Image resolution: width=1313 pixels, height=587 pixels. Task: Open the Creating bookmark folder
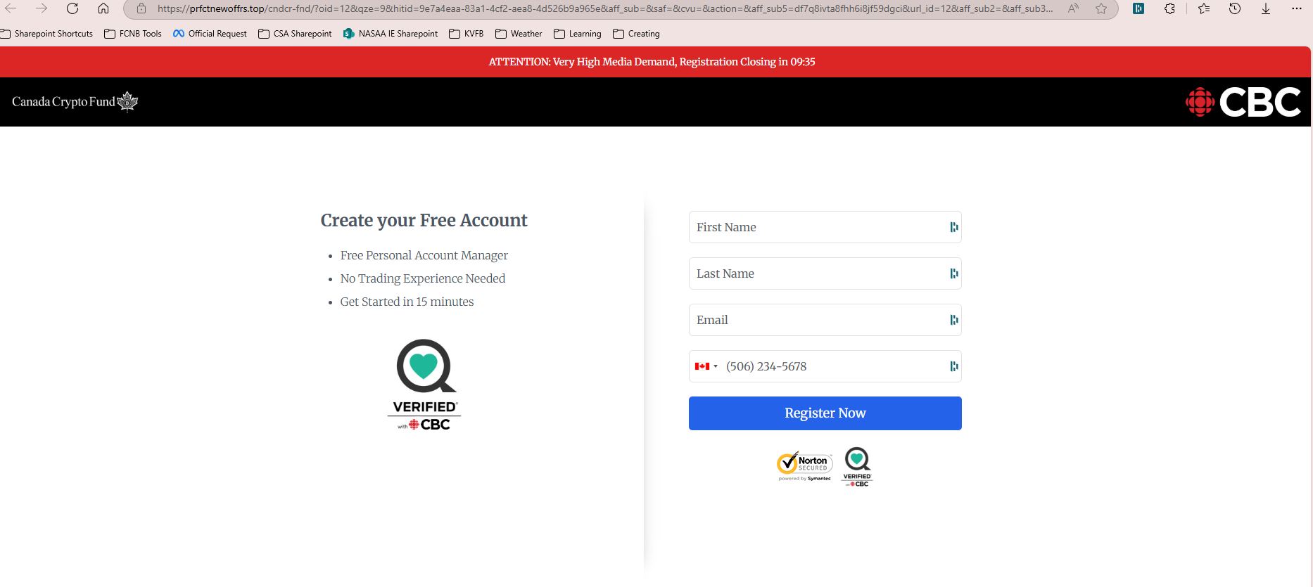[x=636, y=34]
